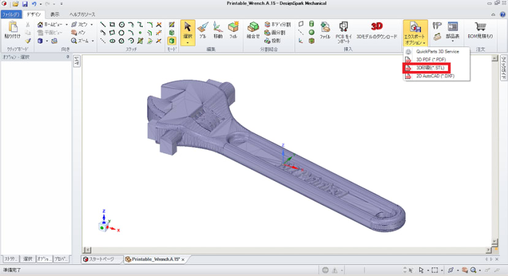Viewport: 508px width, 276px height.
Task: Close the Printable_Wrench.A.15 document tab
Action: [183, 259]
